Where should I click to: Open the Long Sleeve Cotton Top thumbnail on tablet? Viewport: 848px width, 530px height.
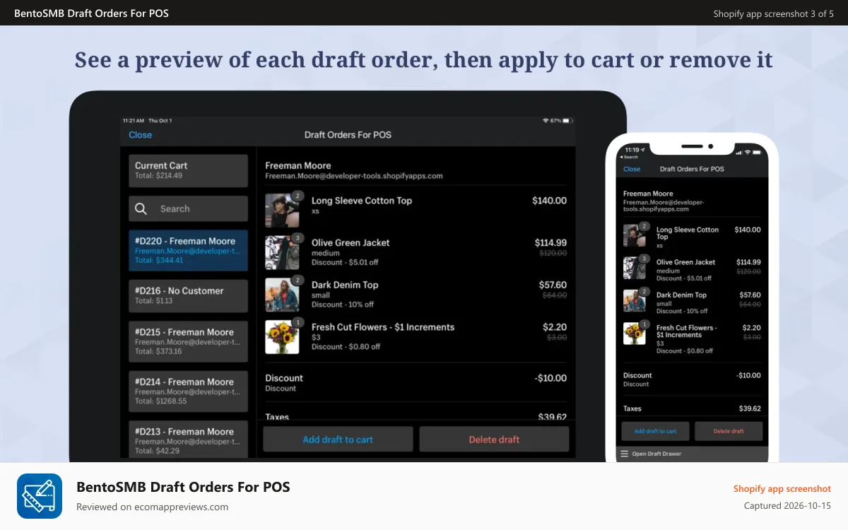point(282,210)
